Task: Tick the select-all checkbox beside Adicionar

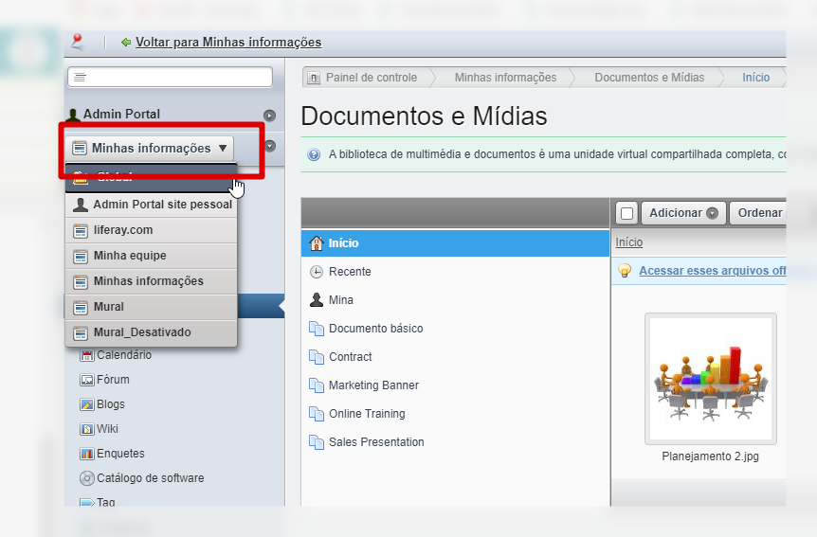Action: tap(626, 213)
